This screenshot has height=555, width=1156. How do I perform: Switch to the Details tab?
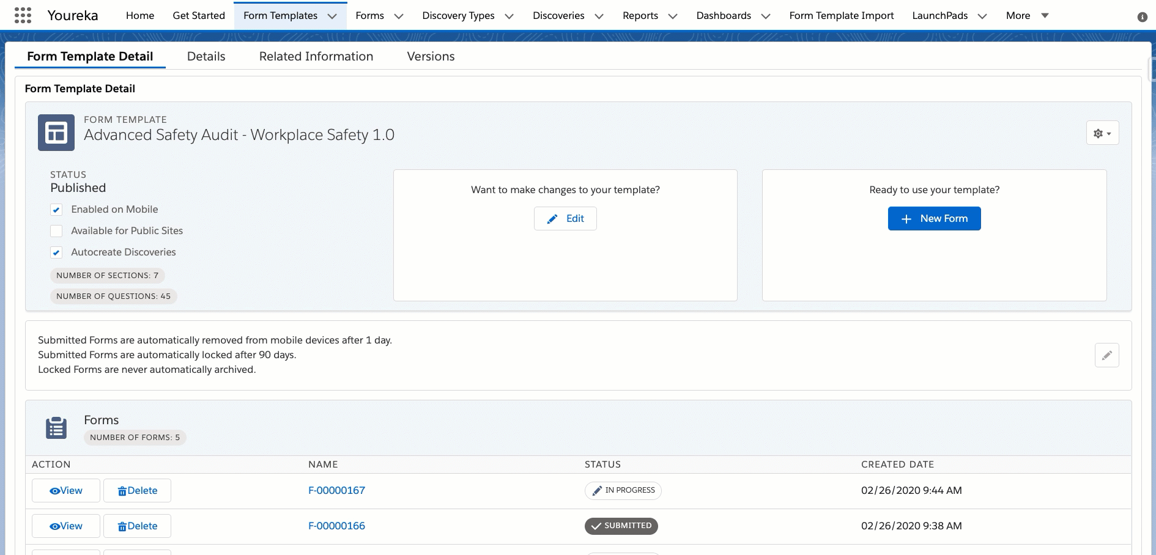pos(206,56)
